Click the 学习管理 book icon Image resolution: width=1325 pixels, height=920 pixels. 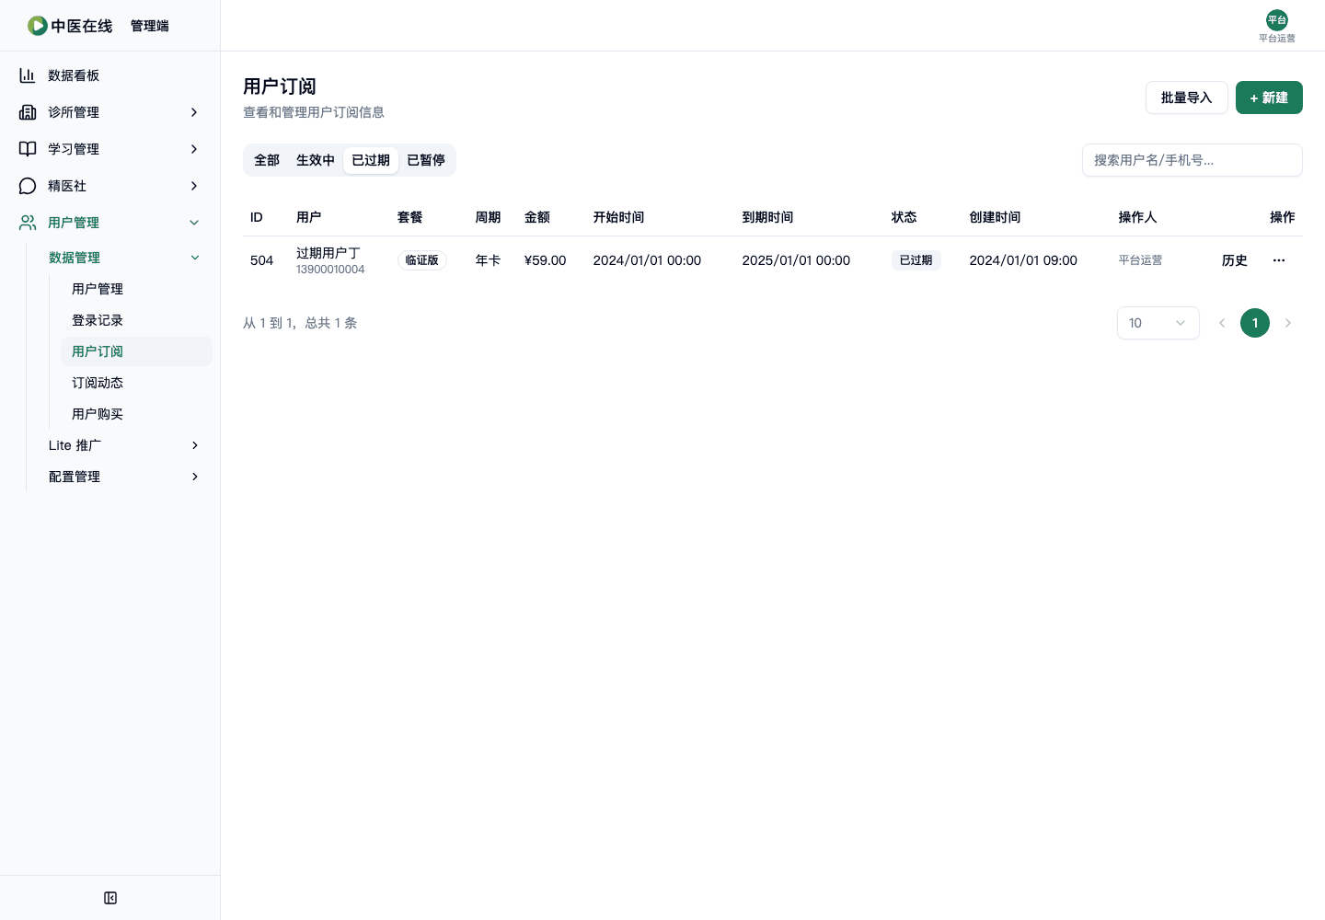coord(28,149)
